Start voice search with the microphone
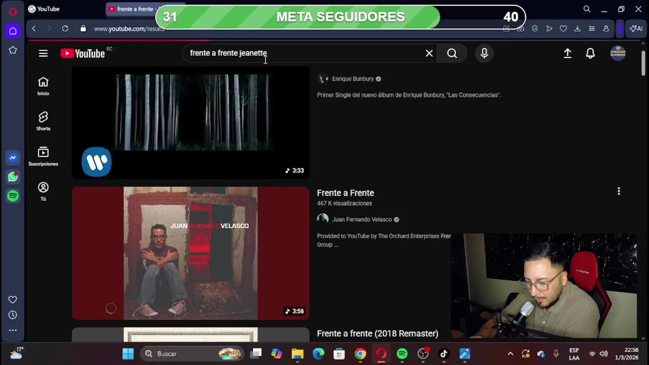 point(484,53)
